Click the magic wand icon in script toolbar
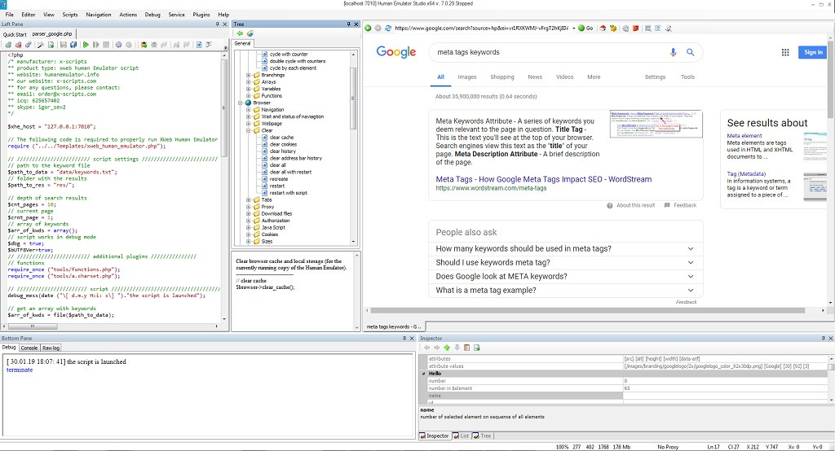Viewport: 835px width, 451px height. (x=40, y=45)
